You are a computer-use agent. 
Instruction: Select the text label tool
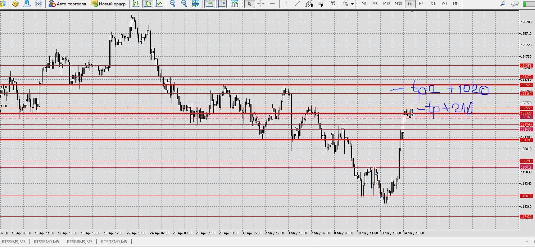(x=332, y=4)
